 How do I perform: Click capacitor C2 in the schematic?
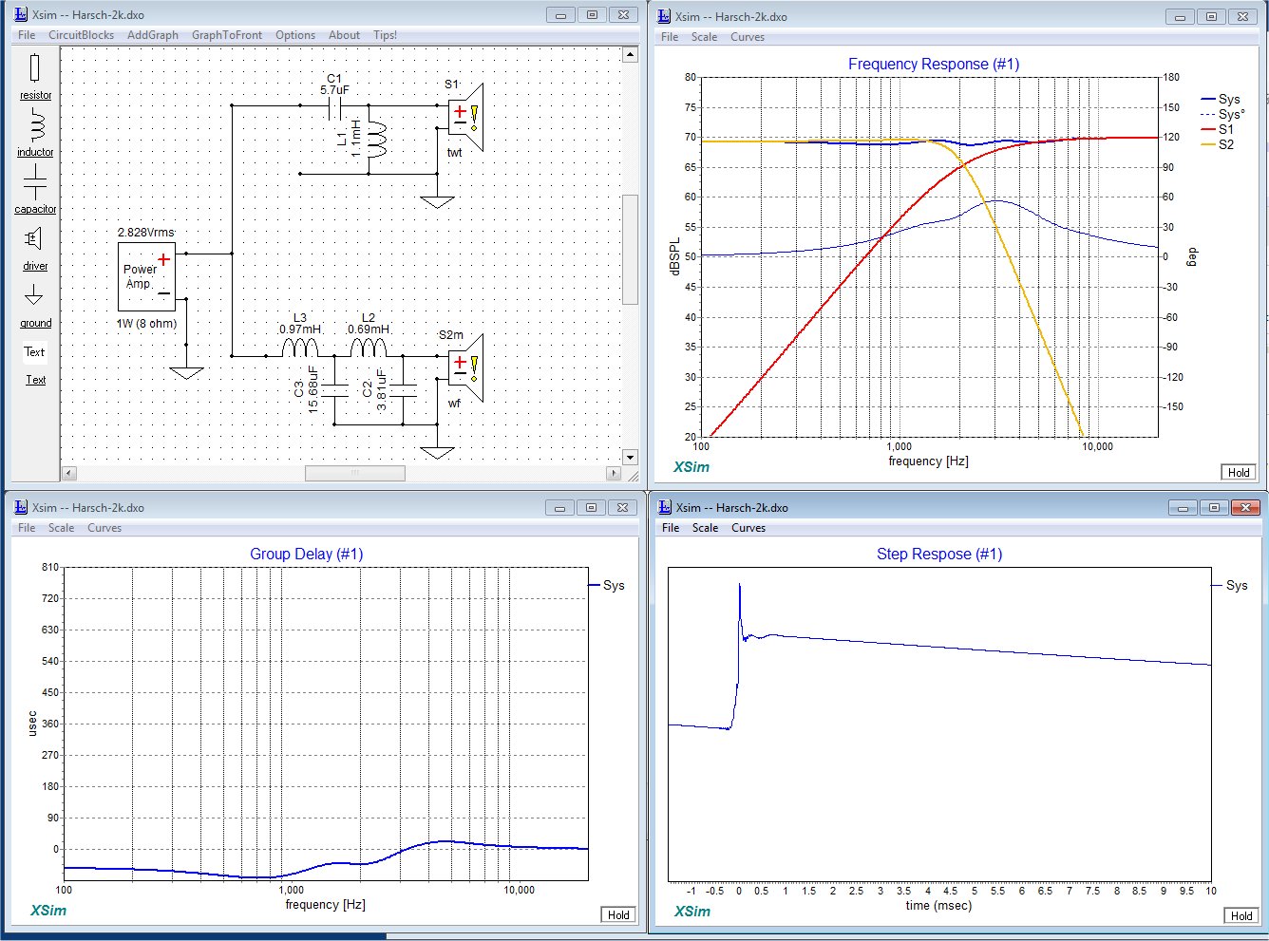point(403,388)
